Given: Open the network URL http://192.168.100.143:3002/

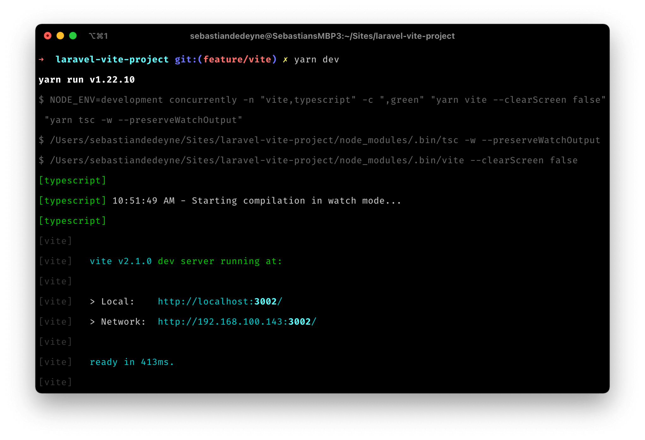Looking at the screenshot, I should coord(237,321).
